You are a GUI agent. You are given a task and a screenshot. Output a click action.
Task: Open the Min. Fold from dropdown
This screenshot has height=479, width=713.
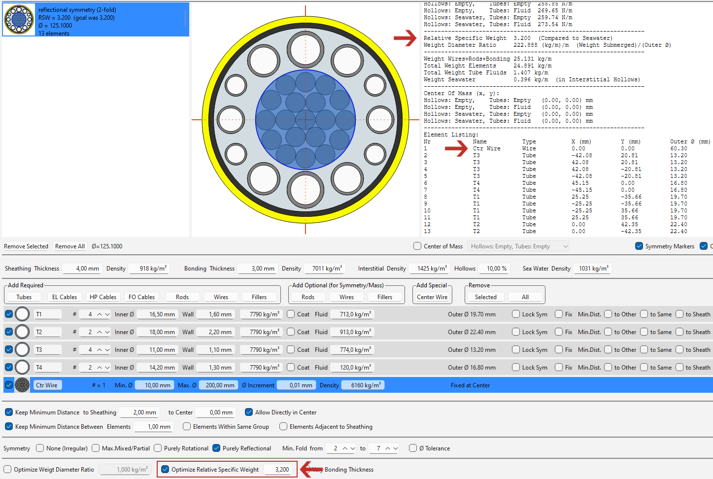353,448
